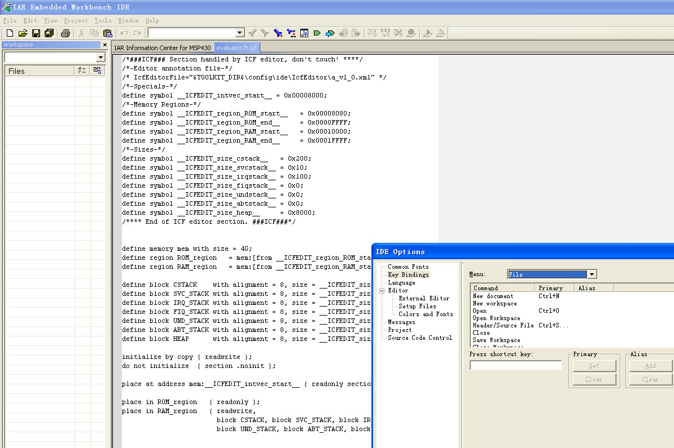The width and height of the screenshot is (674, 448).
Task: Click the Download and Debug icon
Action: (x=428, y=33)
